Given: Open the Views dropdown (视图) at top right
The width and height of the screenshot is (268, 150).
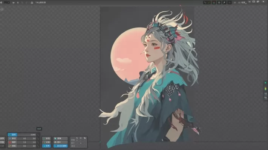Looking at the screenshot, I should [243, 3].
